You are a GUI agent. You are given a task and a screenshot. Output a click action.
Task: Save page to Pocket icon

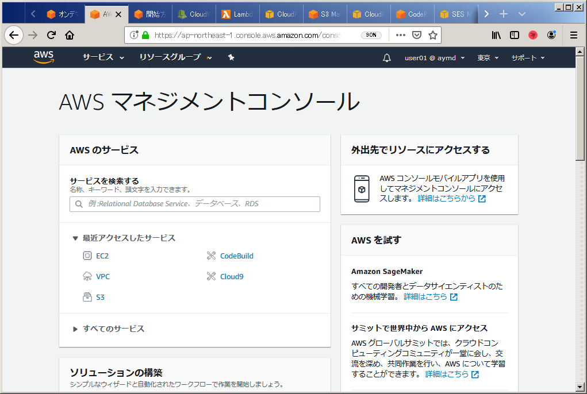click(x=417, y=35)
